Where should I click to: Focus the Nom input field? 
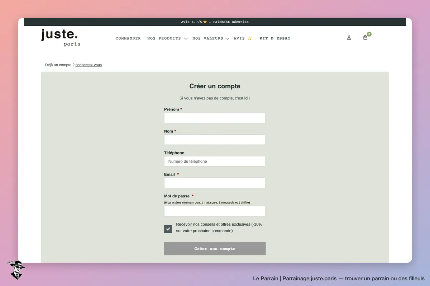tap(215, 140)
